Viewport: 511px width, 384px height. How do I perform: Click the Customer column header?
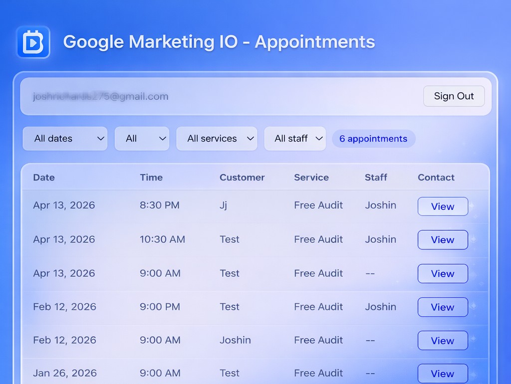[x=242, y=178]
